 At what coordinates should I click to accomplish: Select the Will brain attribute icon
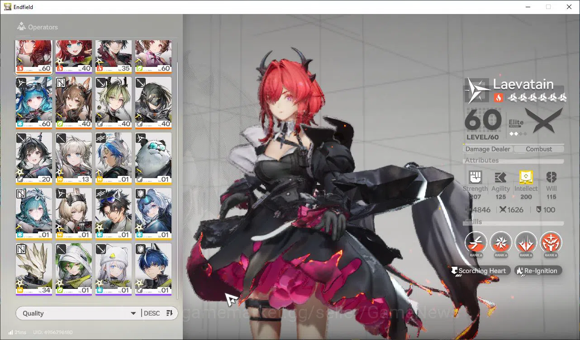coord(551,177)
